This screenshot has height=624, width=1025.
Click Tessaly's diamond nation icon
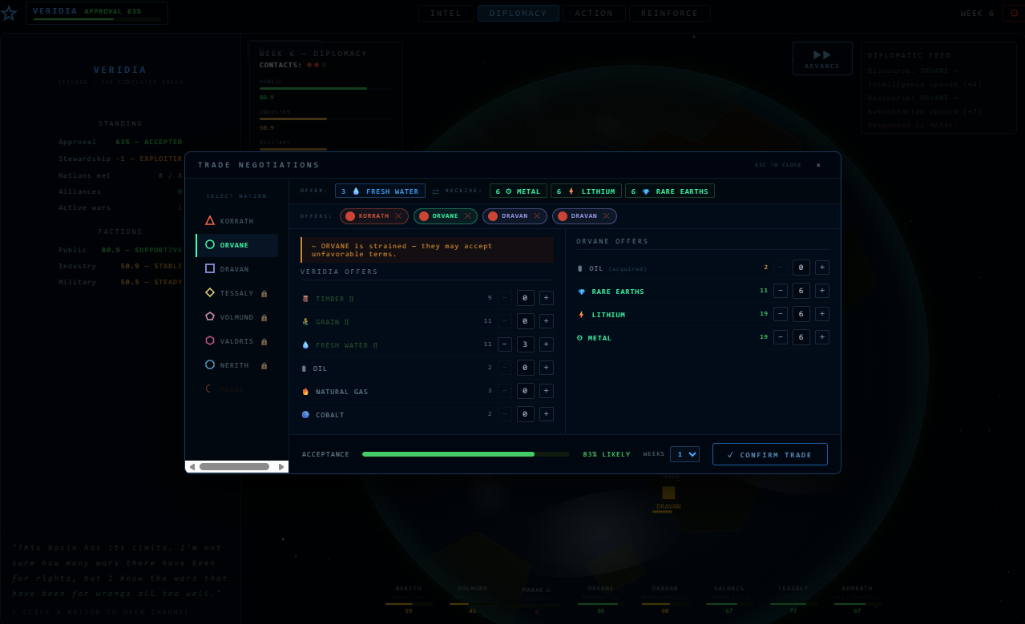point(210,293)
